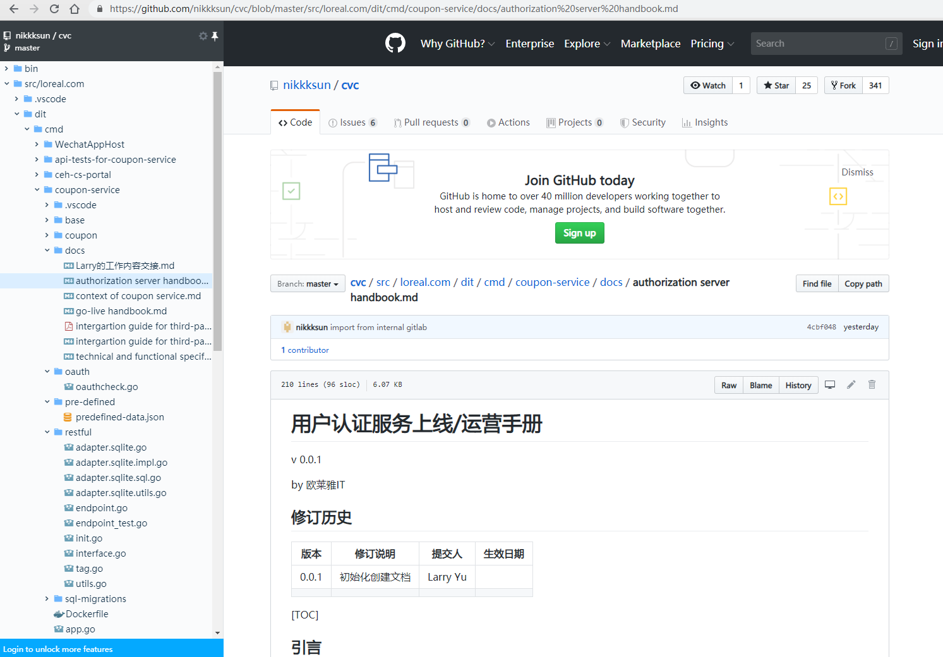The image size is (943, 657).
Task: Go back with browser back arrow
Action: tap(14, 9)
